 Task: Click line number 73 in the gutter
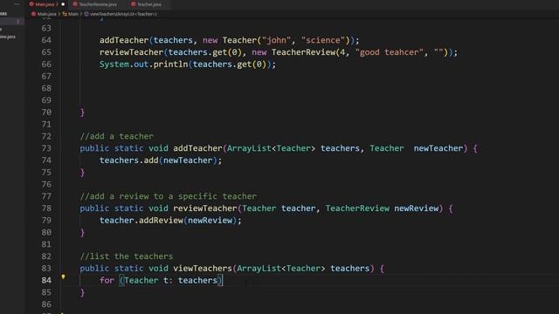point(46,148)
